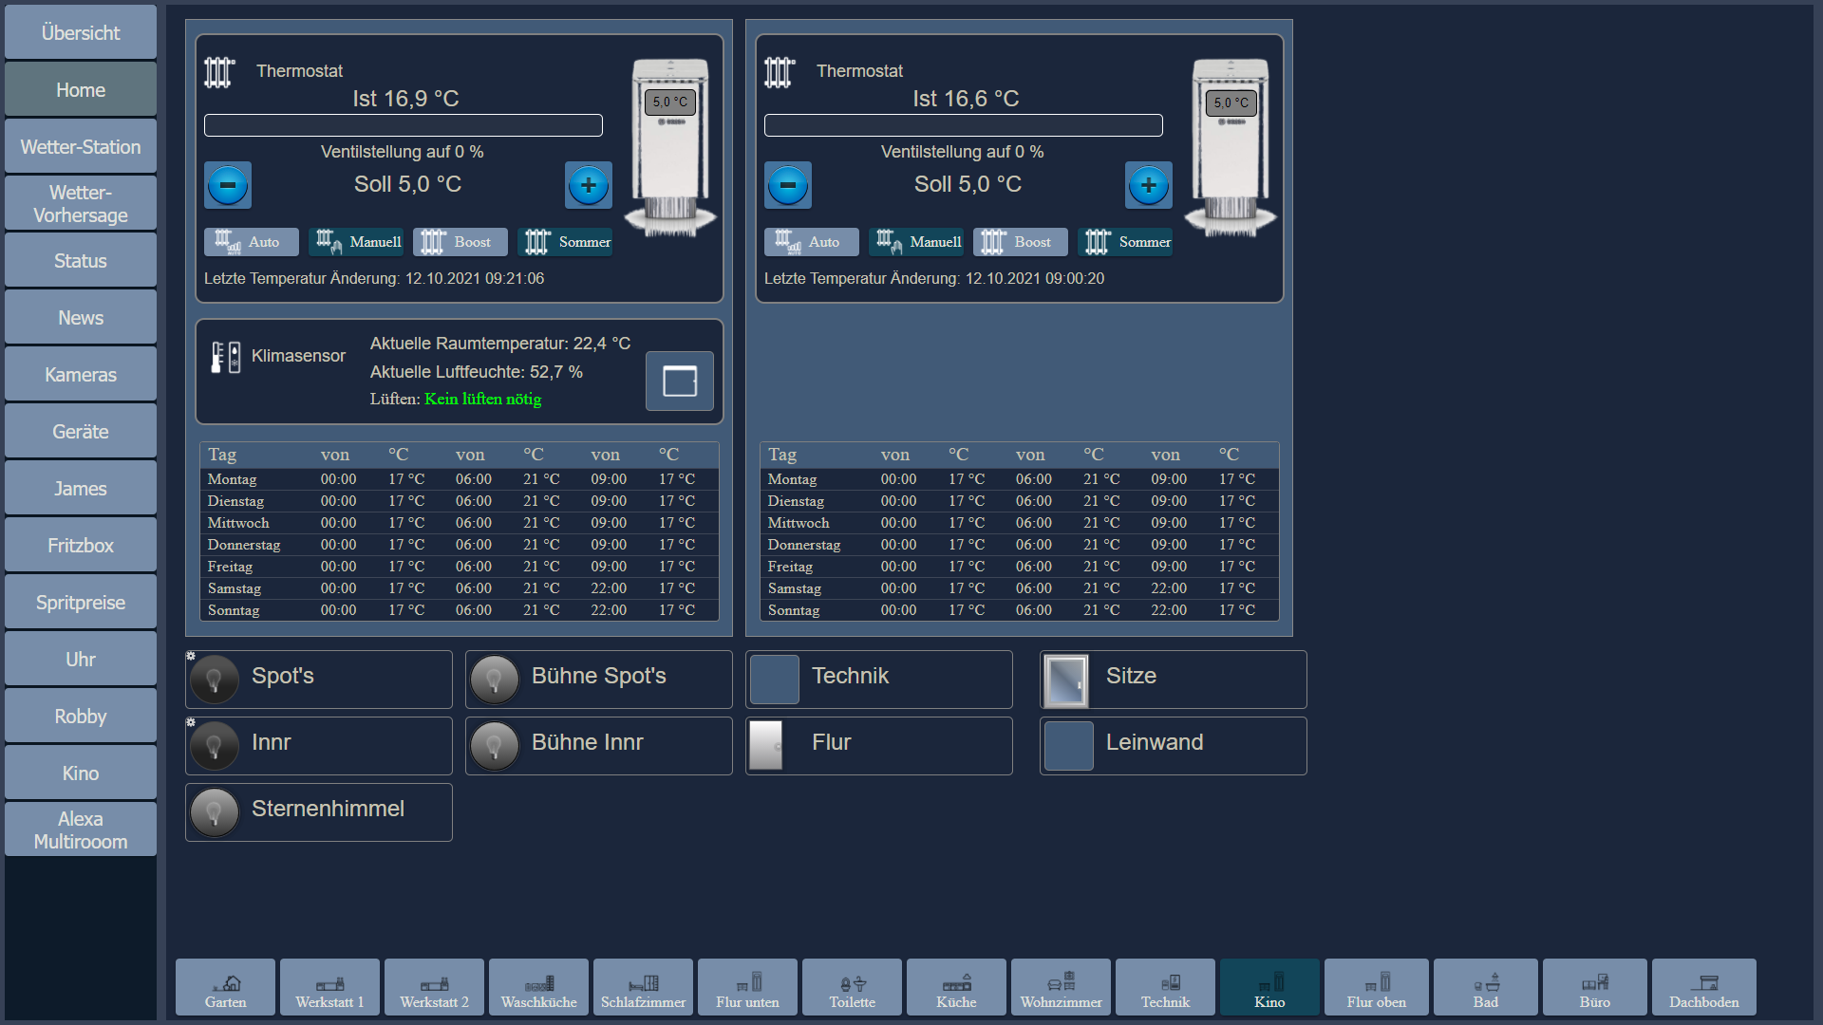Switch right thermostat to Sommer mode
The width and height of the screenshot is (1823, 1025).
point(1125,242)
